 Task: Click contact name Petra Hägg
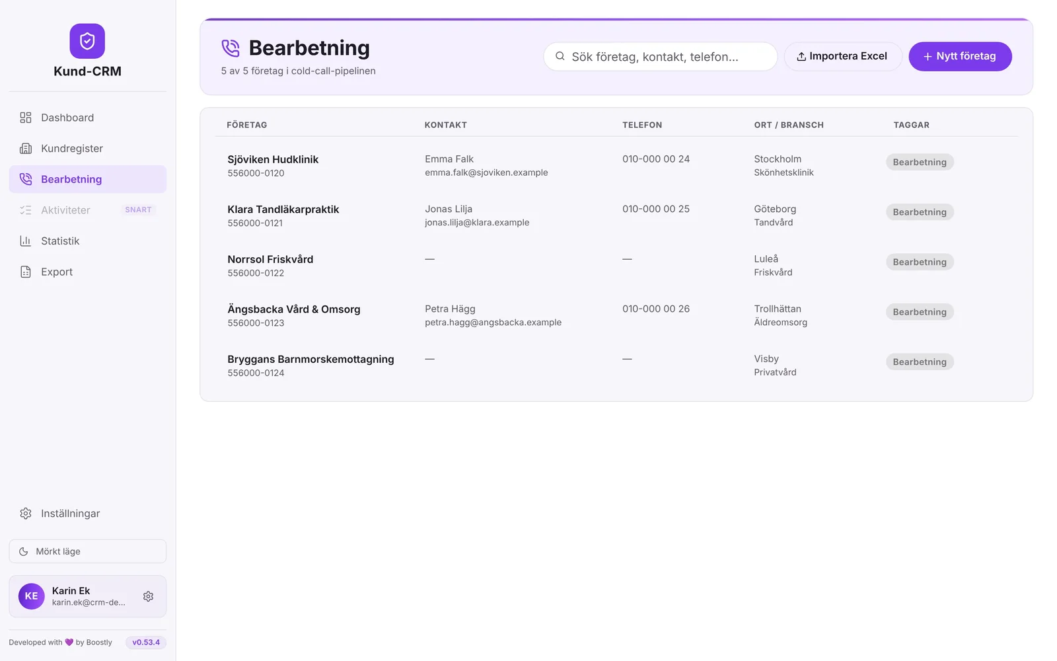tap(450, 309)
